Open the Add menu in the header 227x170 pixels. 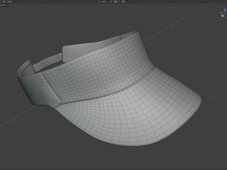click(x=4, y=1)
